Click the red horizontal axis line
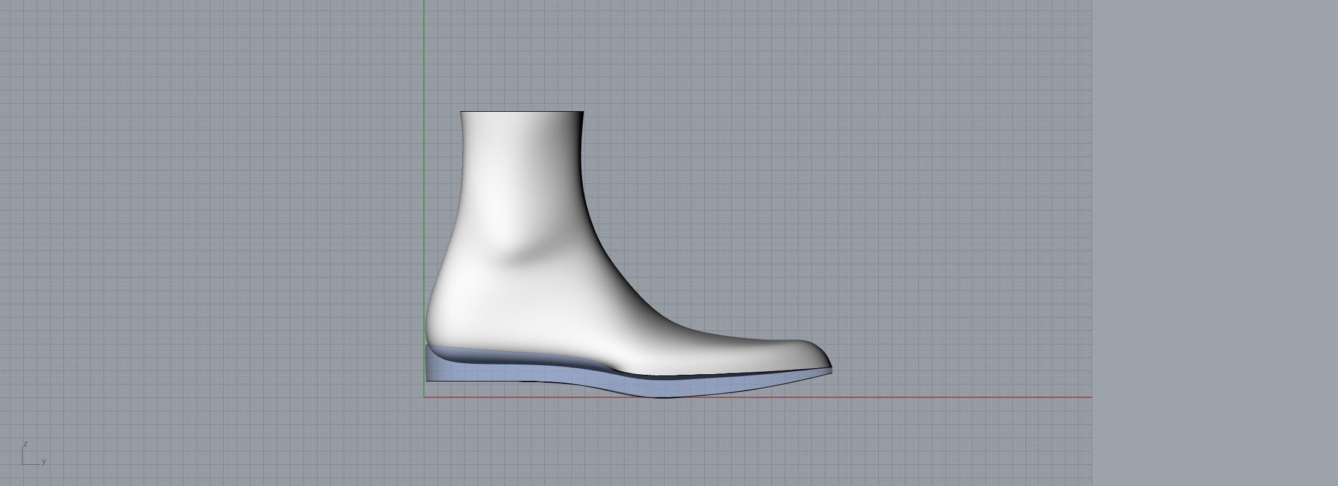1338x486 pixels. pyautogui.click(x=912, y=397)
